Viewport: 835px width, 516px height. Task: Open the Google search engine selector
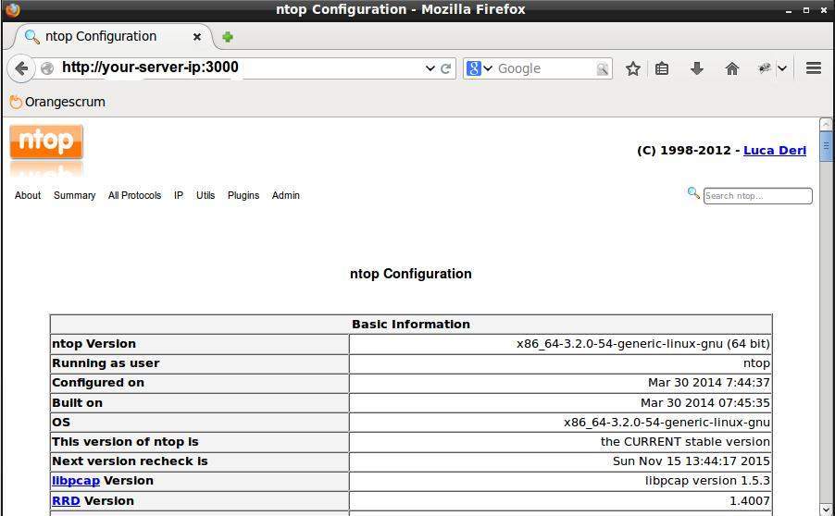480,68
